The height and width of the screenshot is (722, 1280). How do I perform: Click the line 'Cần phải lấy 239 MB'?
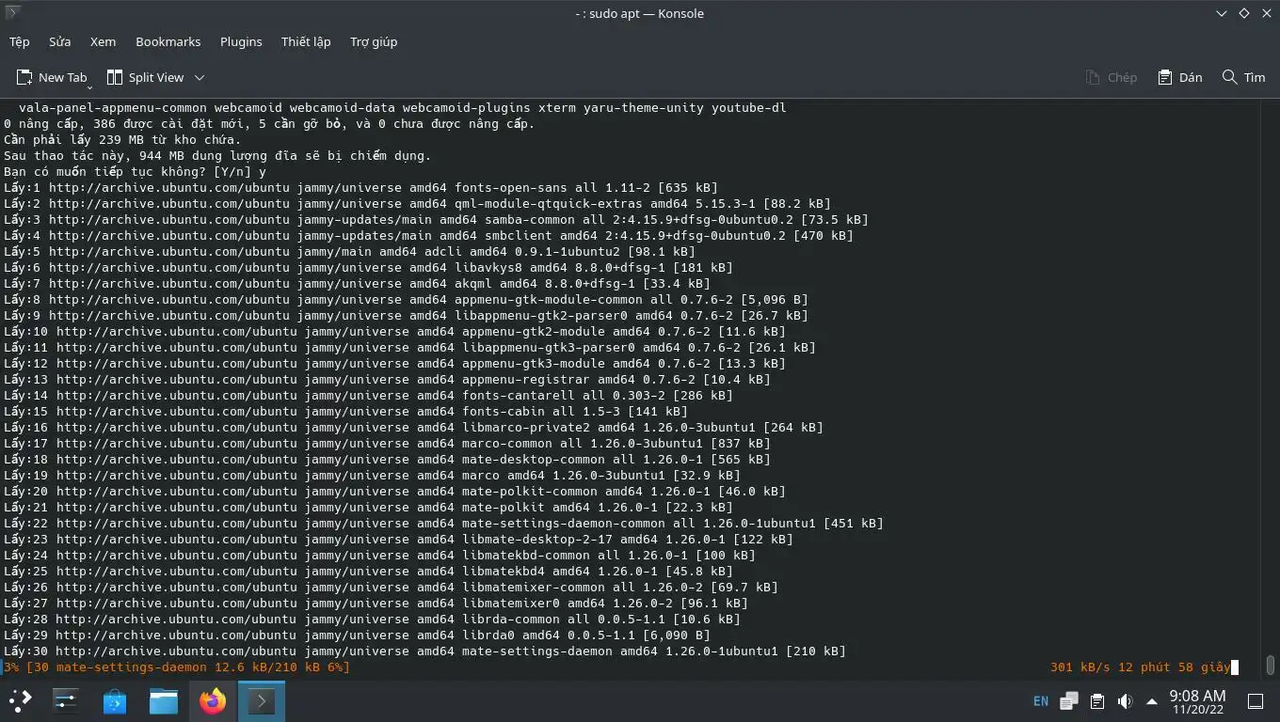(122, 139)
